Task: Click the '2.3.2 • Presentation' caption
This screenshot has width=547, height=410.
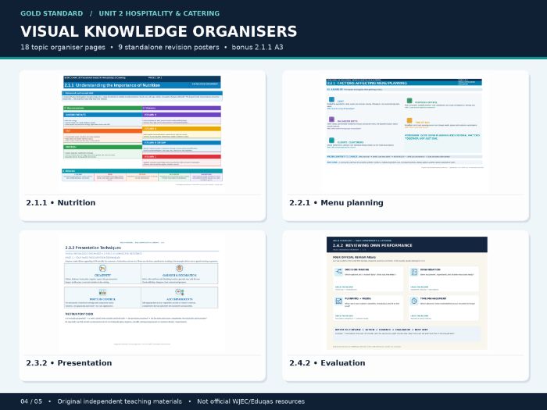Action: [69, 363]
